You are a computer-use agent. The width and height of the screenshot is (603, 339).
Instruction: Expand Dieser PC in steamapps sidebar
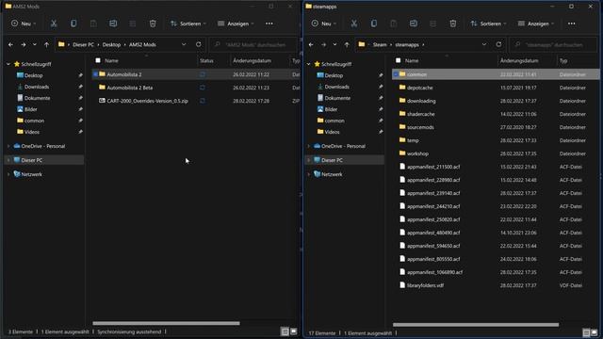pos(309,160)
